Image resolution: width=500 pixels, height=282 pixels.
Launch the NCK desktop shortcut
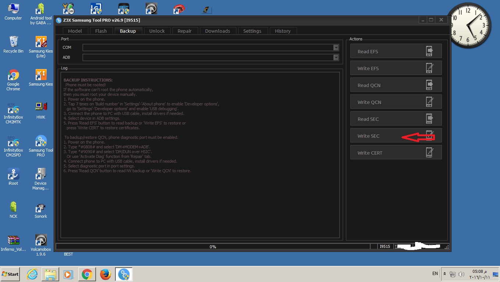click(13, 210)
